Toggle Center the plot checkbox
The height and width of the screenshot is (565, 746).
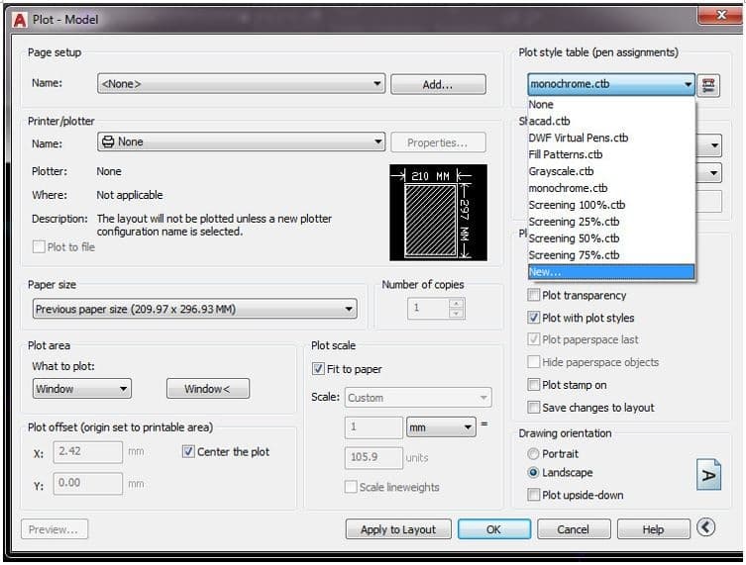click(x=188, y=451)
